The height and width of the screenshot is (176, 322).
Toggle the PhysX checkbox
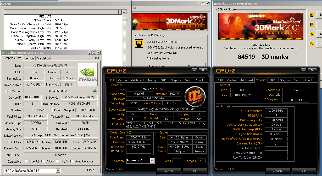pos(57,161)
